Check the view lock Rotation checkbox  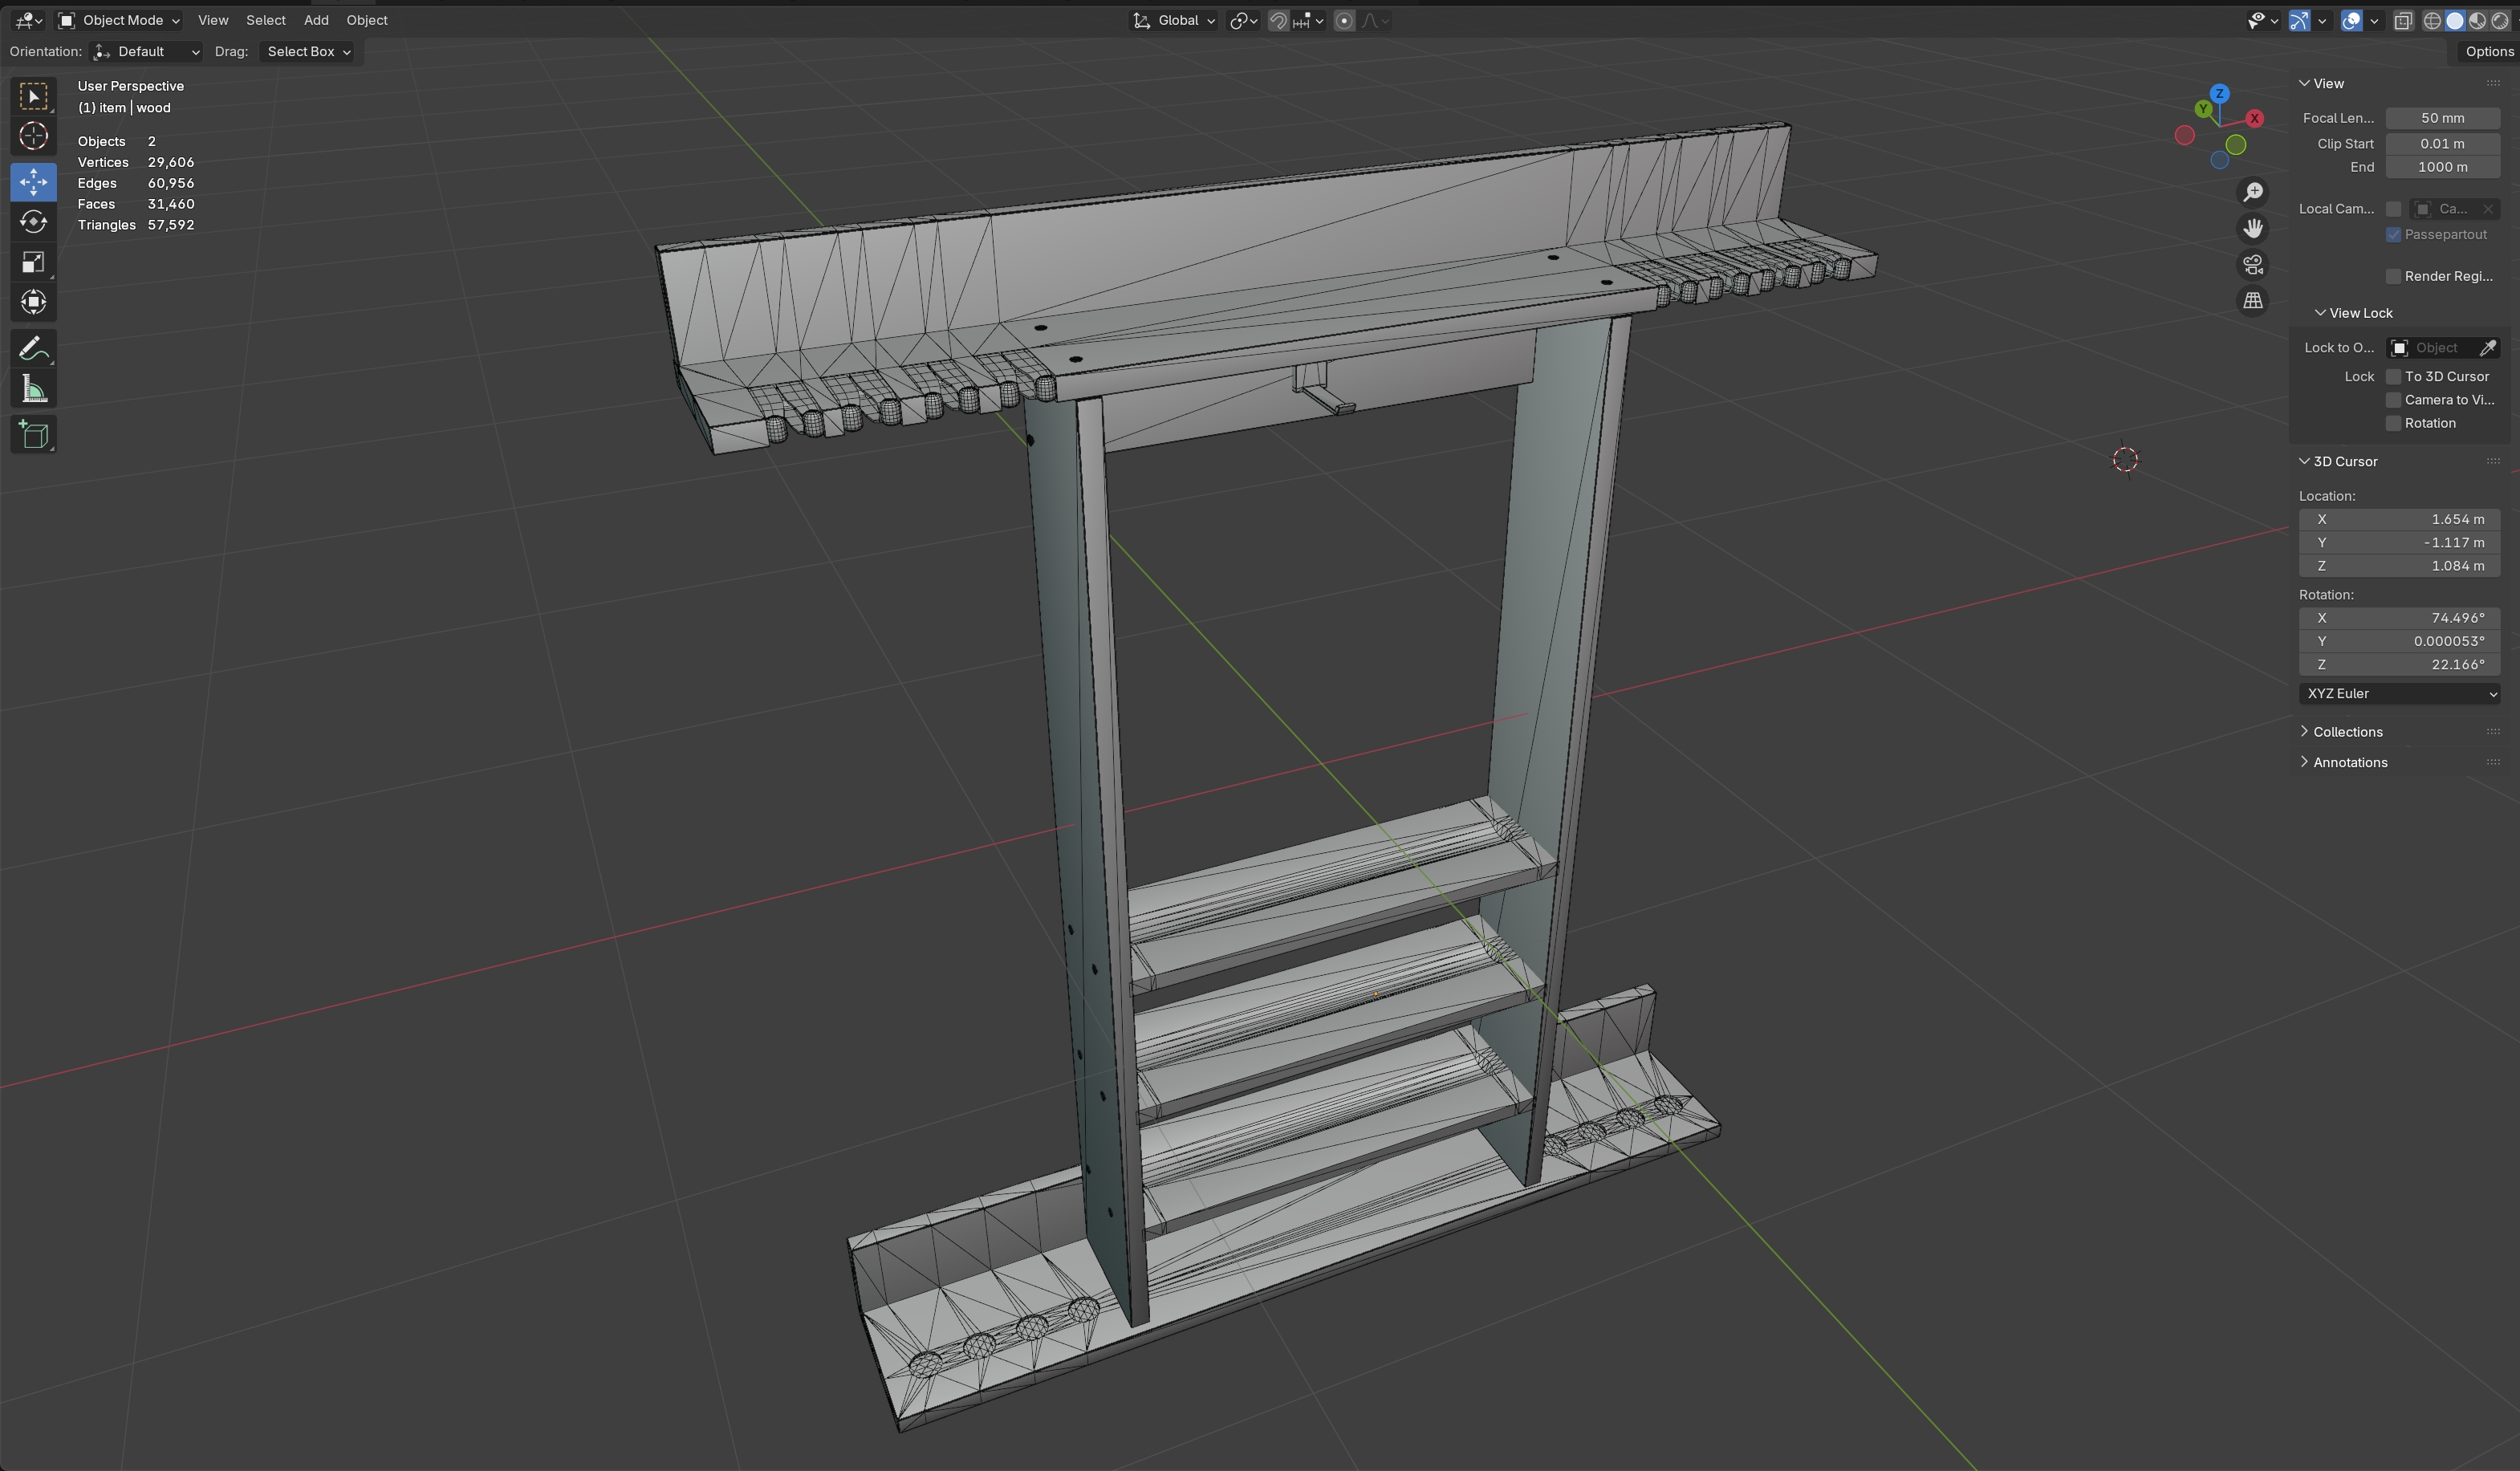[x=2393, y=423]
